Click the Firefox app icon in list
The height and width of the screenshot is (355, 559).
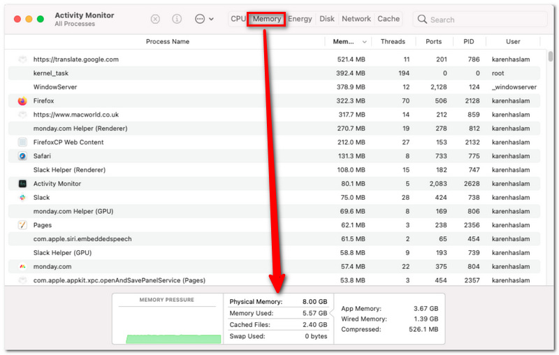[22, 101]
